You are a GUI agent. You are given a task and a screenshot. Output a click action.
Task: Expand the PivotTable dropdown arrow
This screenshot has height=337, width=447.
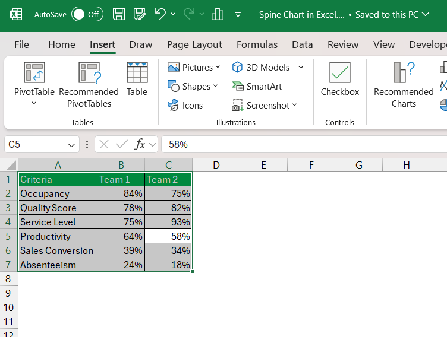coord(34,103)
